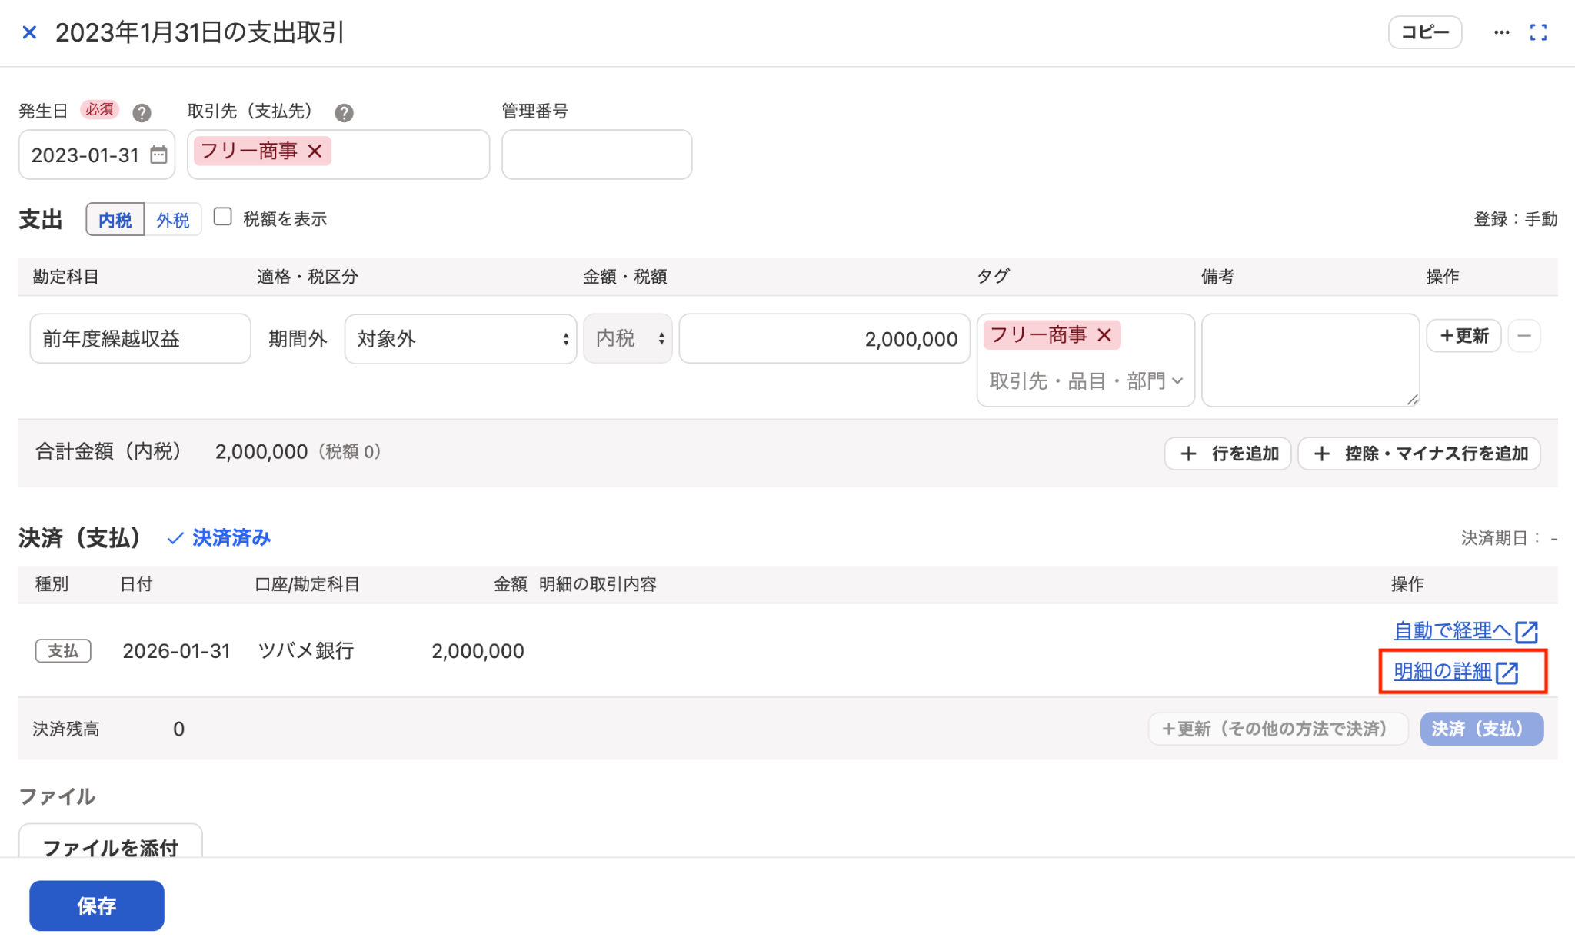Open the 自動で経理へ link
The image size is (1575, 937).
pyautogui.click(x=1466, y=631)
